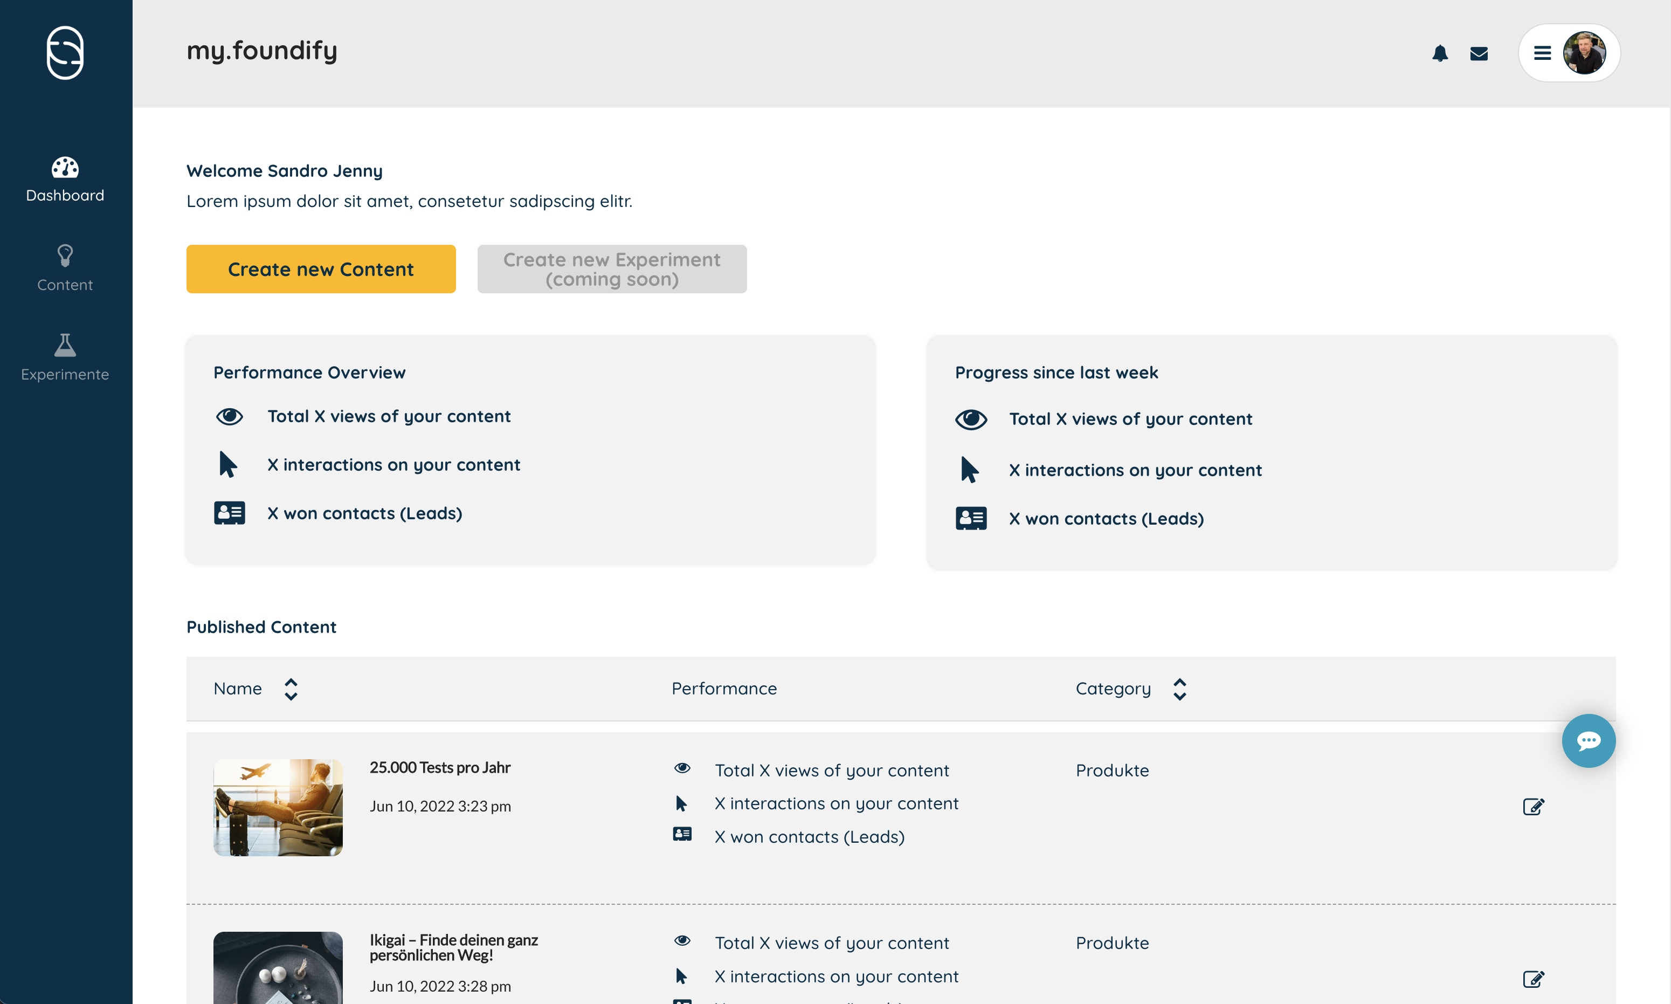
Task: Open the notification bell icon
Action: 1440,53
